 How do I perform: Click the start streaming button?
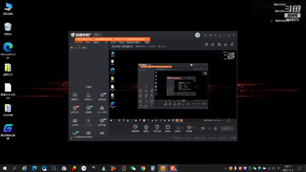[227, 129]
